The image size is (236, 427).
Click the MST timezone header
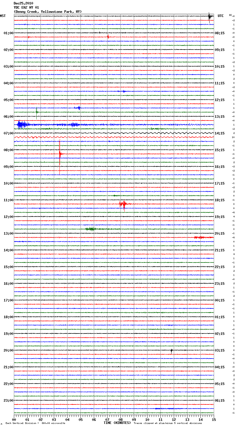[3, 16]
